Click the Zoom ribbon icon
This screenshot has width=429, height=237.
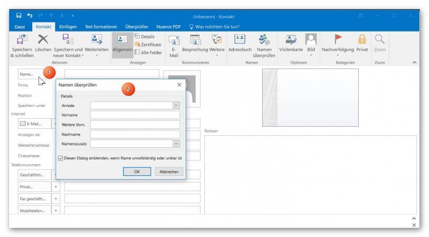[380, 43]
